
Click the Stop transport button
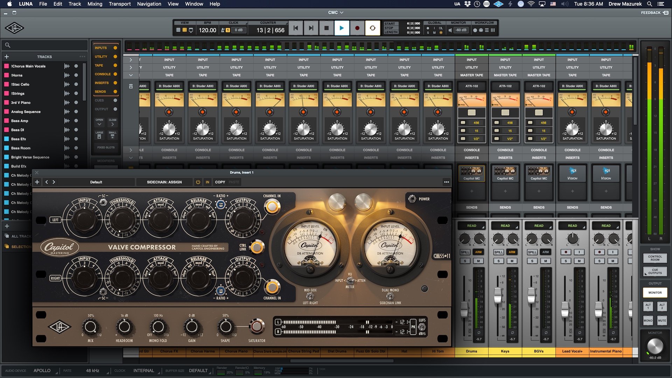click(326, 28)
